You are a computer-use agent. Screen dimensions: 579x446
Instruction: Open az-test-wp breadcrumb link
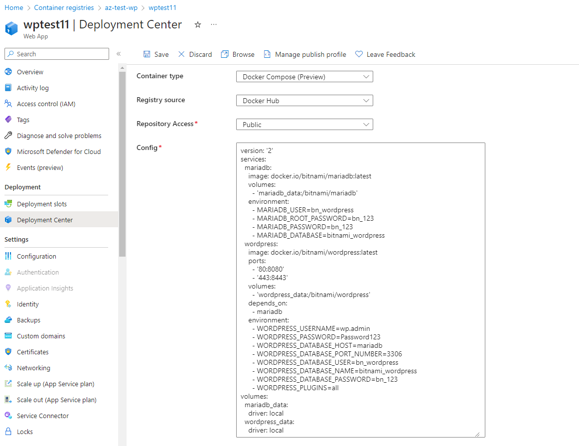tap(121, 8)
